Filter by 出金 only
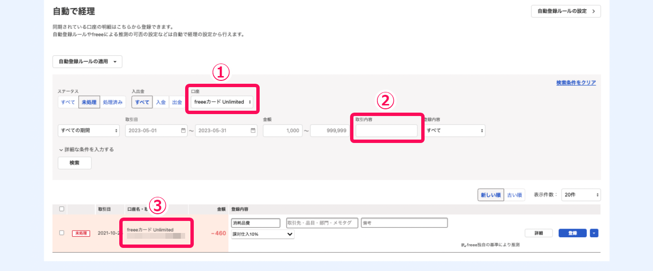 click(x=177, y=102)
